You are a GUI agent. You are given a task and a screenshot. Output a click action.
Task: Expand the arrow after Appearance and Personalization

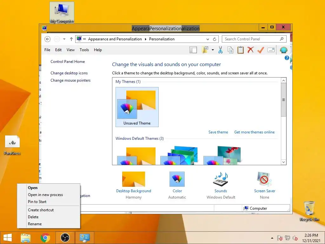pos(145,39)
